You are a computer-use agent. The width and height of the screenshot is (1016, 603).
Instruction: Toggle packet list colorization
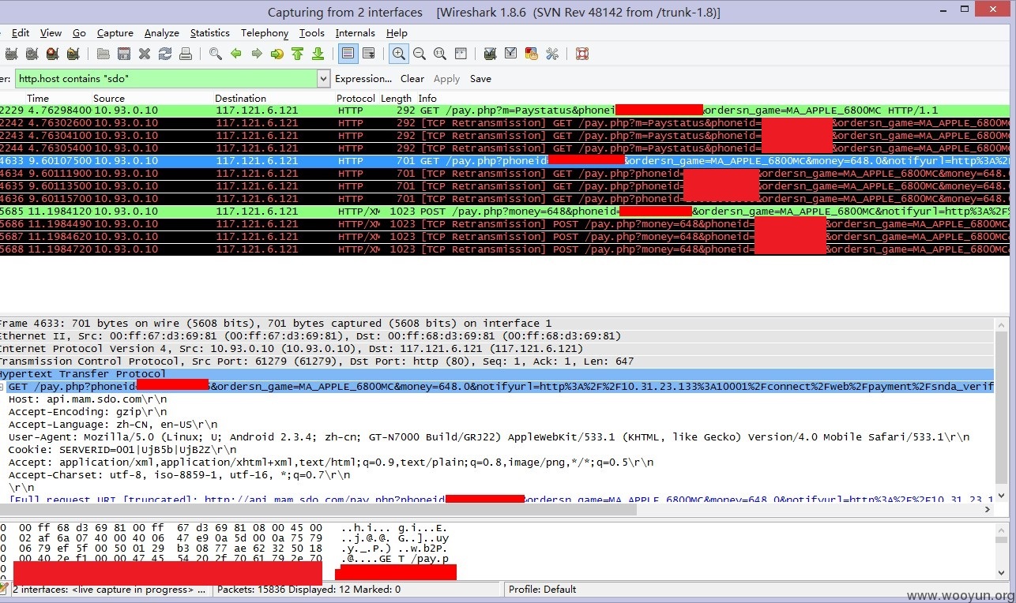pyautogui.click(x=348, y=54)
